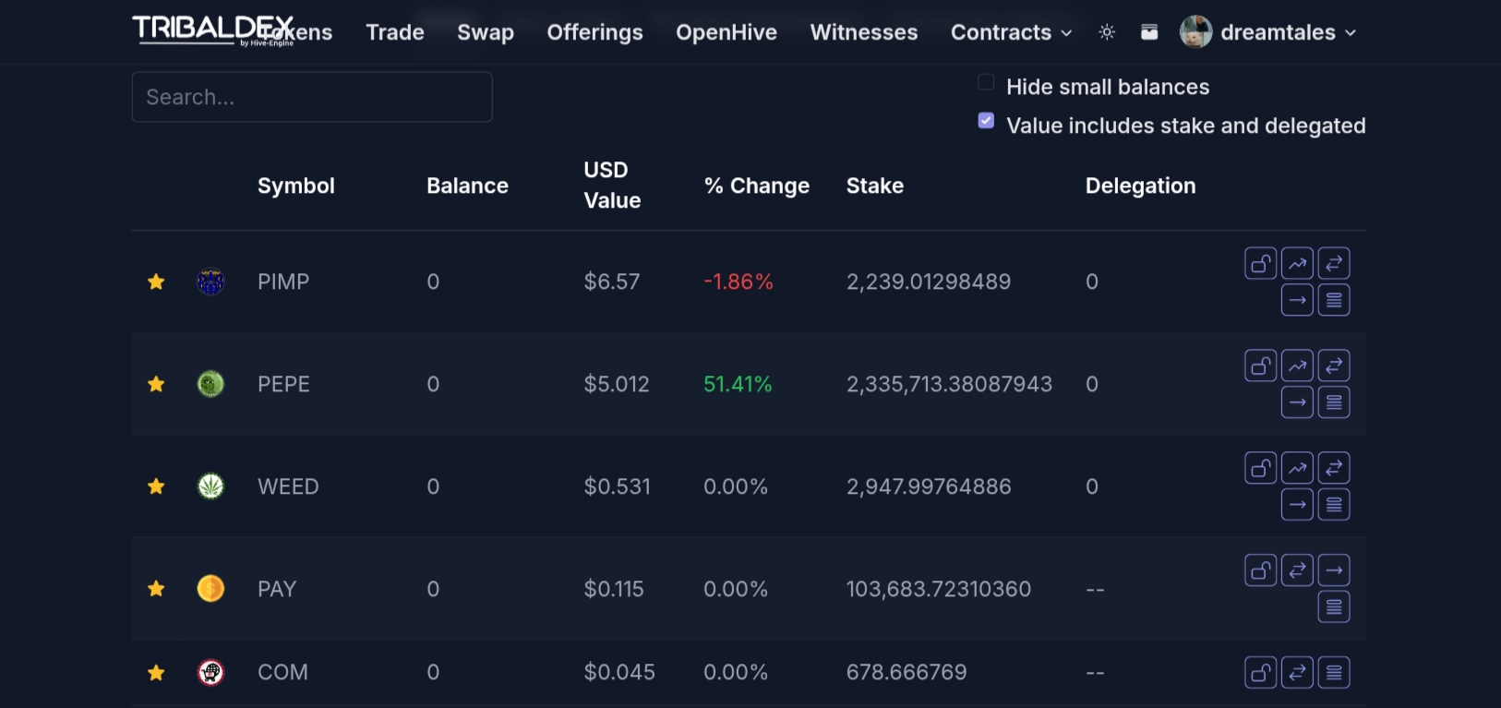Open the list history icon for WEED

pyautogui.click(x=1334, y=505)
